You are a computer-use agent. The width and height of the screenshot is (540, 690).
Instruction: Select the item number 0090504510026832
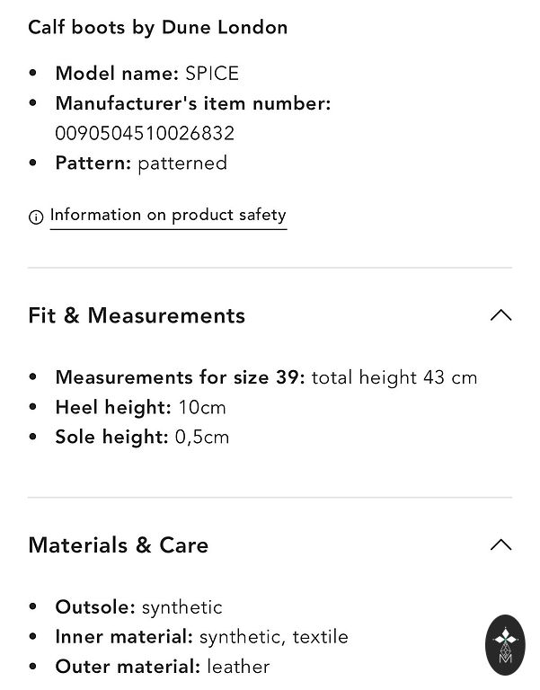(x=145, y=133)
